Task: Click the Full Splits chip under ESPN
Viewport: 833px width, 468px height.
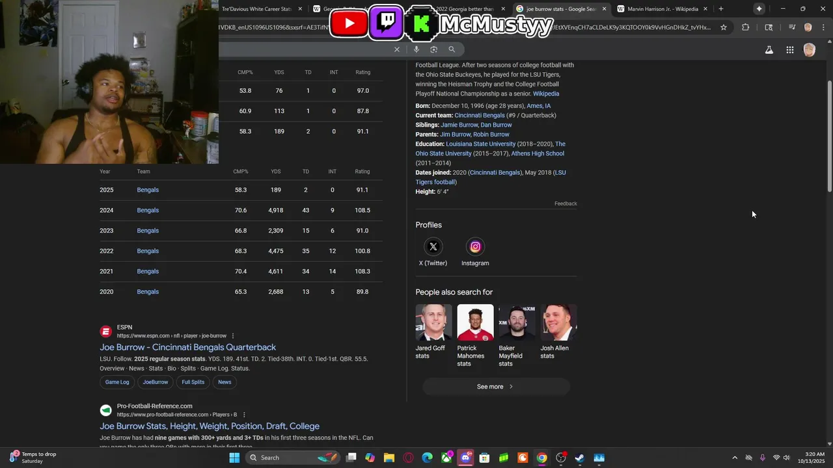Action: tap(193, 382)
